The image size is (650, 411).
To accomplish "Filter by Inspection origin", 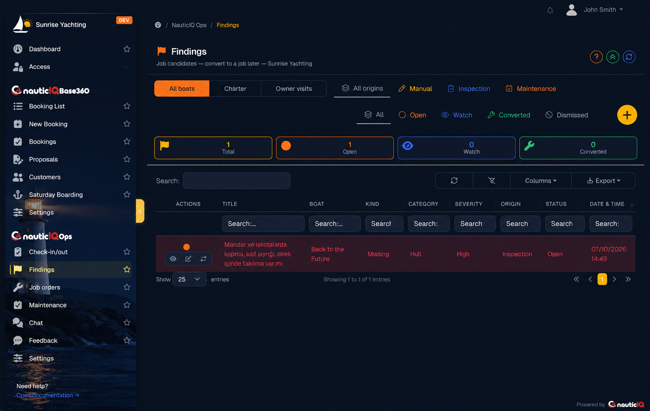I will pos(469,89).
